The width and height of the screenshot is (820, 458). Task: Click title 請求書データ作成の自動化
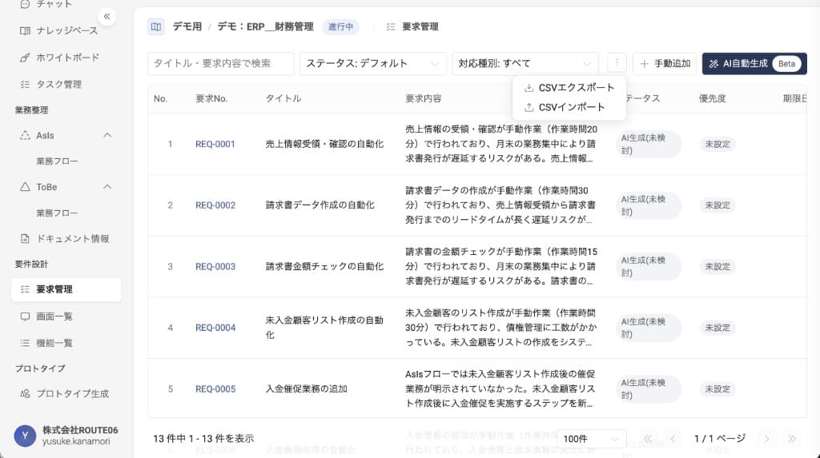coord(320,205)
